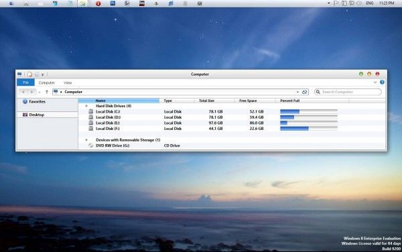Click the Hard Disk Drives (4) group label
The width and height of the screenshot is (402, 252).
pos(113,106)
